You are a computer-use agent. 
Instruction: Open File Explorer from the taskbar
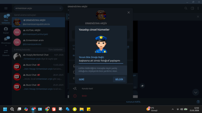pos(82,109)
